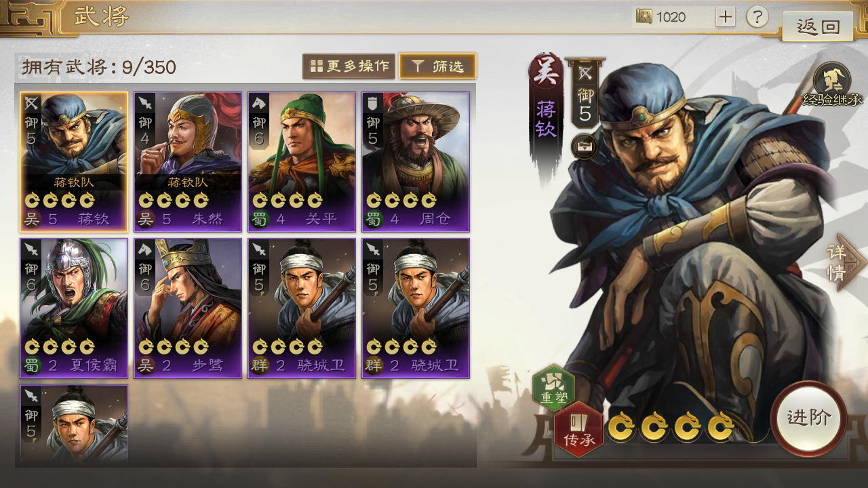
Task: Select the 蒋钦 general card
Action: click(x=74, y=162)
